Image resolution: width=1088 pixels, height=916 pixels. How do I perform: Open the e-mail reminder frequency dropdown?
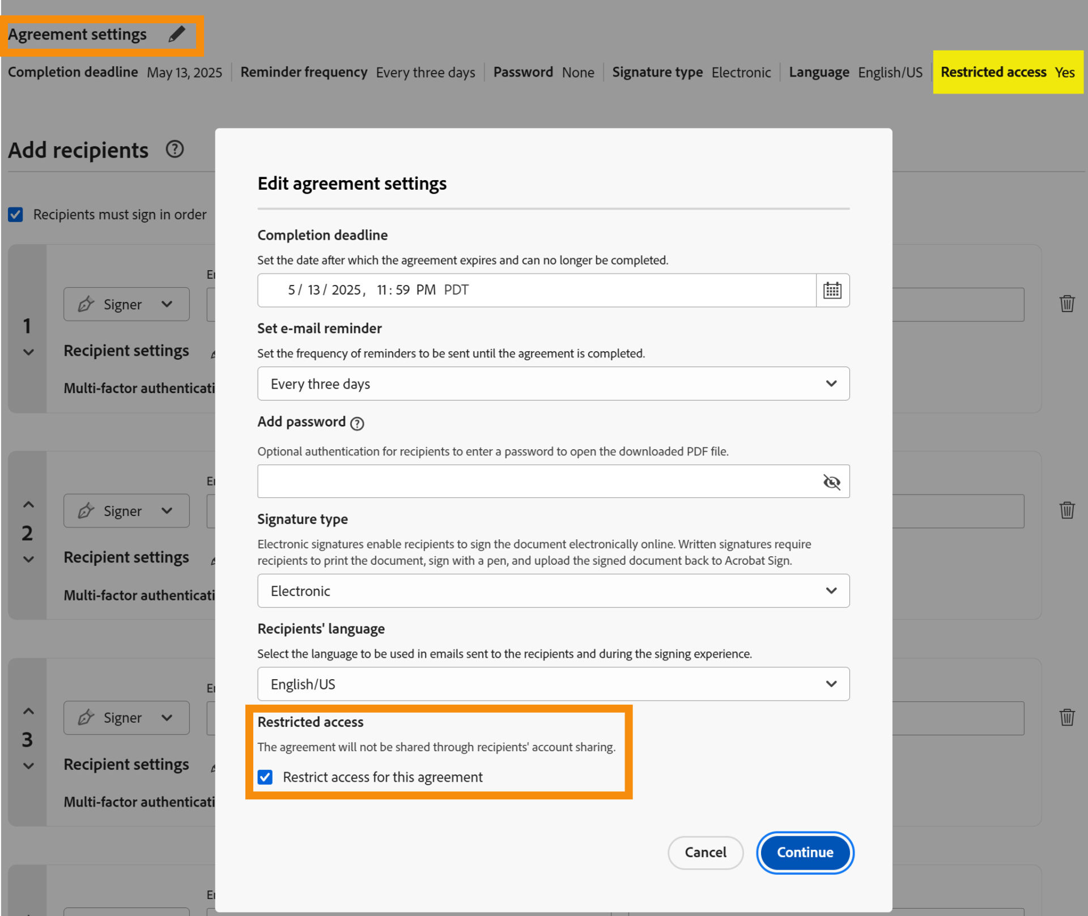[831, 384]
